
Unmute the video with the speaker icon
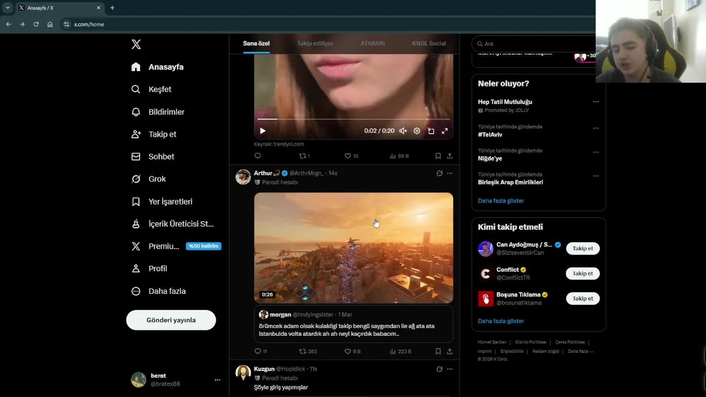(x=403, y=131)
